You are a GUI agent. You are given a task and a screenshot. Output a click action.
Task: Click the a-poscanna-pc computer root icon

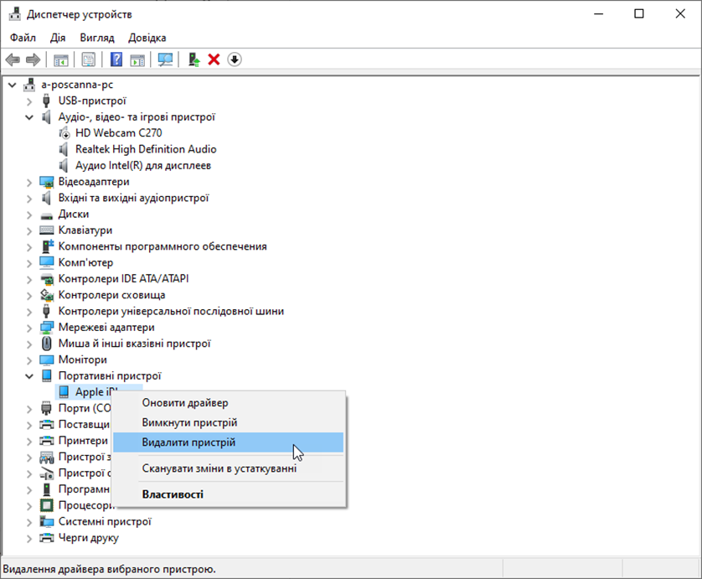pyautogui.click(x=29, y=85)
